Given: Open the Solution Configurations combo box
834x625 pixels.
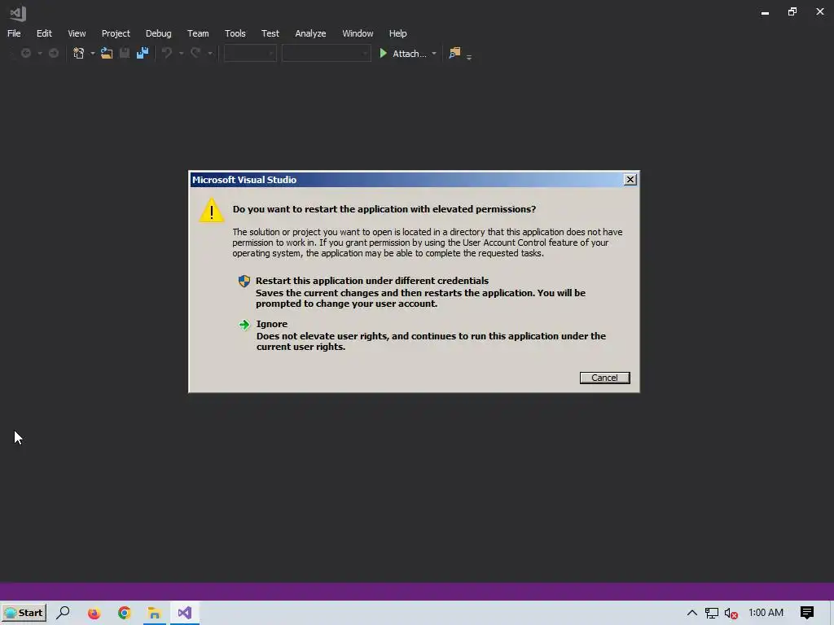Looking at the screenshot, I should click(x=250, y=53).
